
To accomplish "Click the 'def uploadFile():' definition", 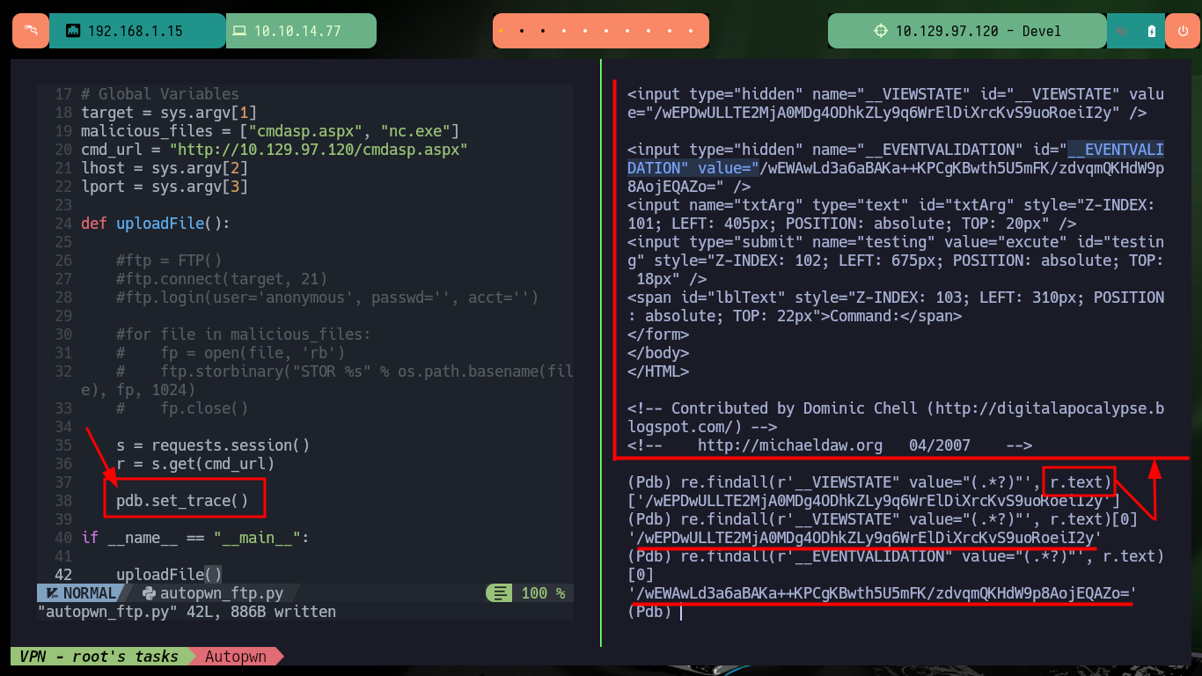I will [155, 224].
